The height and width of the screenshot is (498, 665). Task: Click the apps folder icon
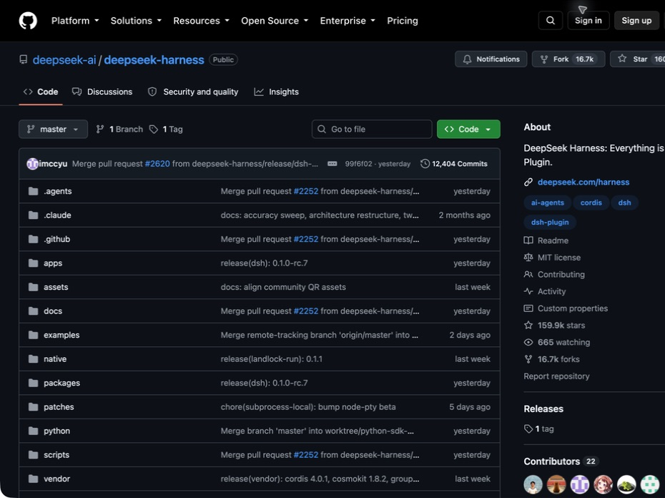click(x=33, y=263)
